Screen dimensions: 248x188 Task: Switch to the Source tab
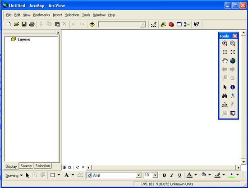point(26,166)
